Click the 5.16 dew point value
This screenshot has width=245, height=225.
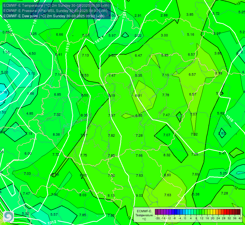tap(191, 34)
